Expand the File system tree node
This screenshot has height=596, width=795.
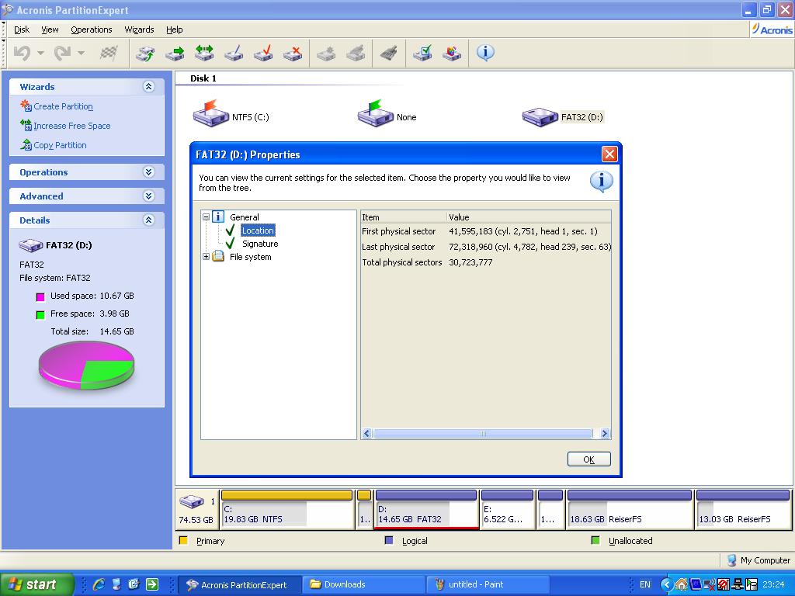pyautogui.click(x=206, y=256)
